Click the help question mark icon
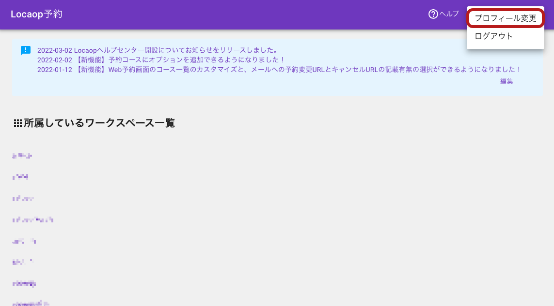The image size is (554, 306). coord(433,14)
